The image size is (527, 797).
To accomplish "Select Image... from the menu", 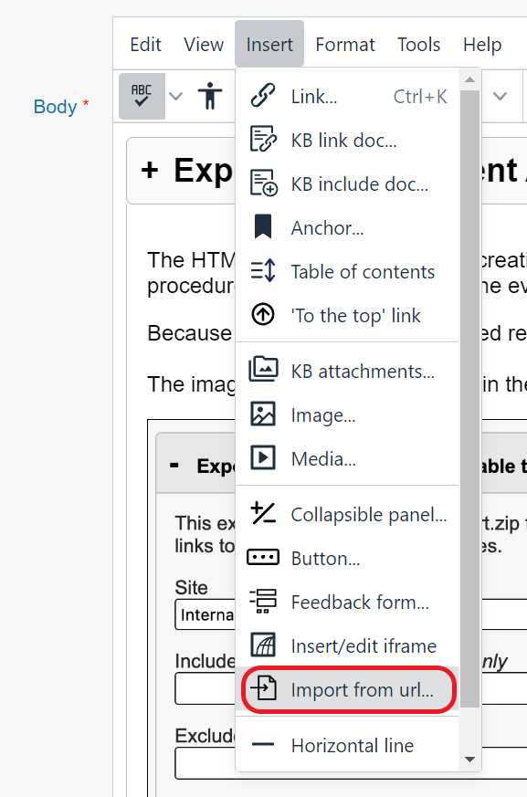I will [x=347, y=414].
